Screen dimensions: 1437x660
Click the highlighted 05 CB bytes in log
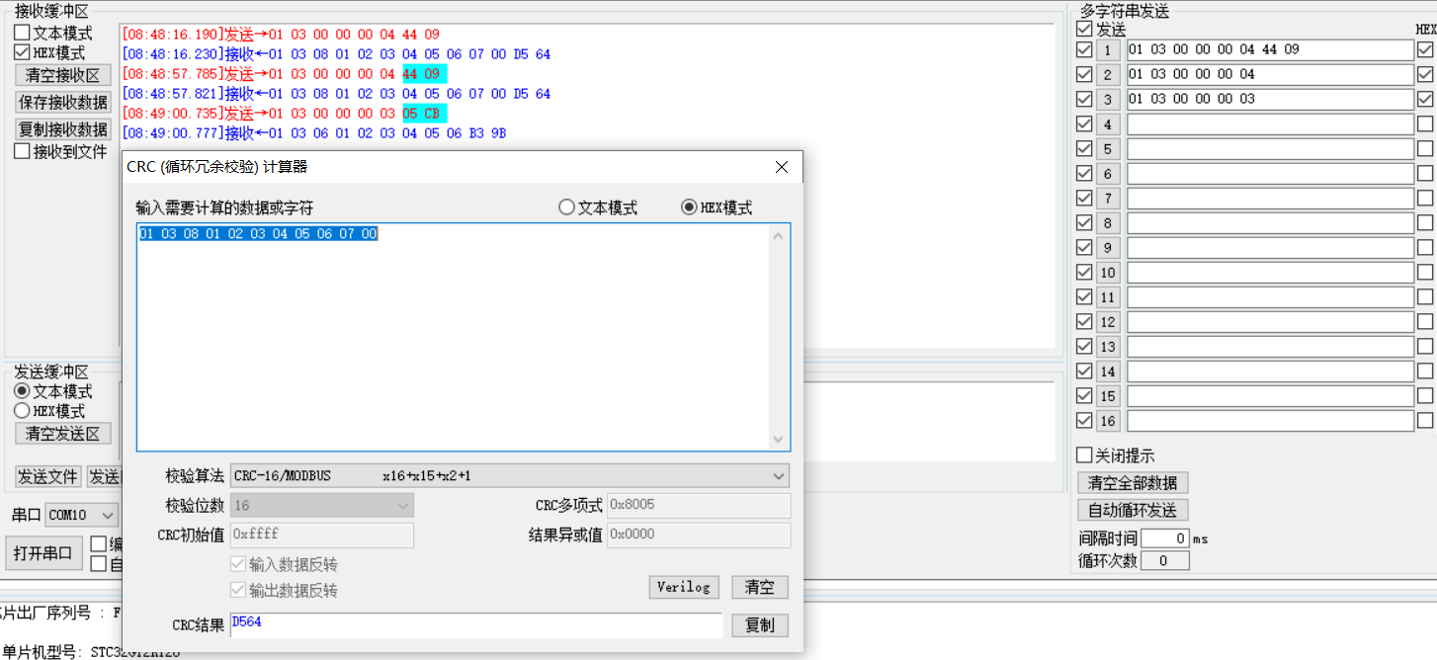point(424,114)
